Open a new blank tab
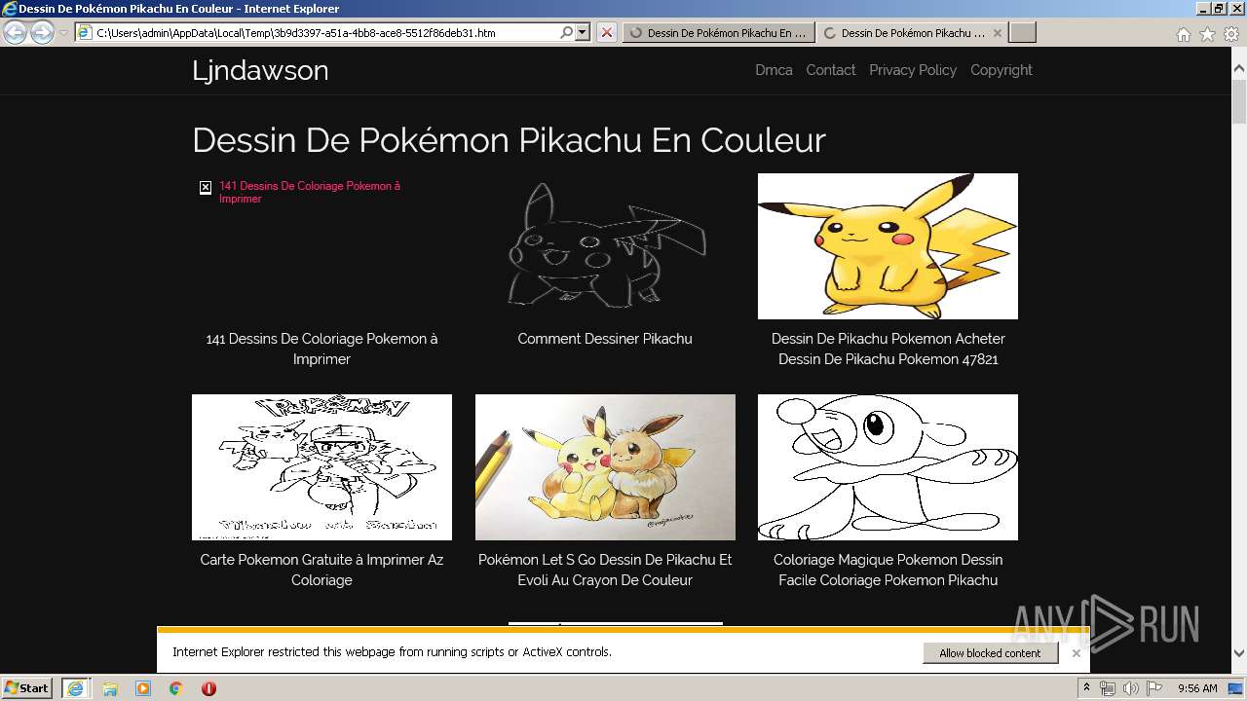The height and width of the screenshot is (701, 1247). point(1022,32)
